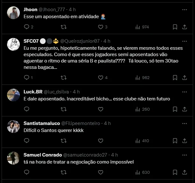The width and height of the screenshot is (195, 183).
Task: Reply to Jhoon's tweet
Action: [26, 27]
